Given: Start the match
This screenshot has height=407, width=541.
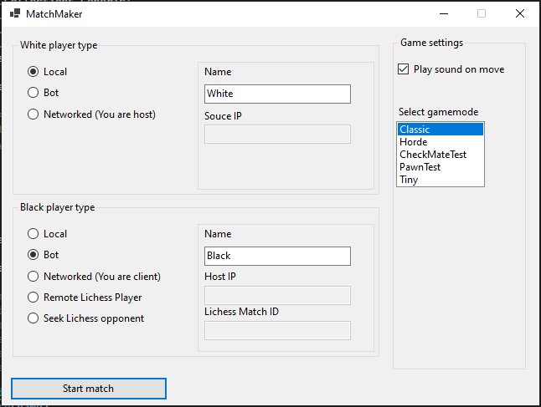Looking at the screenshot, I should click(89, 389).
